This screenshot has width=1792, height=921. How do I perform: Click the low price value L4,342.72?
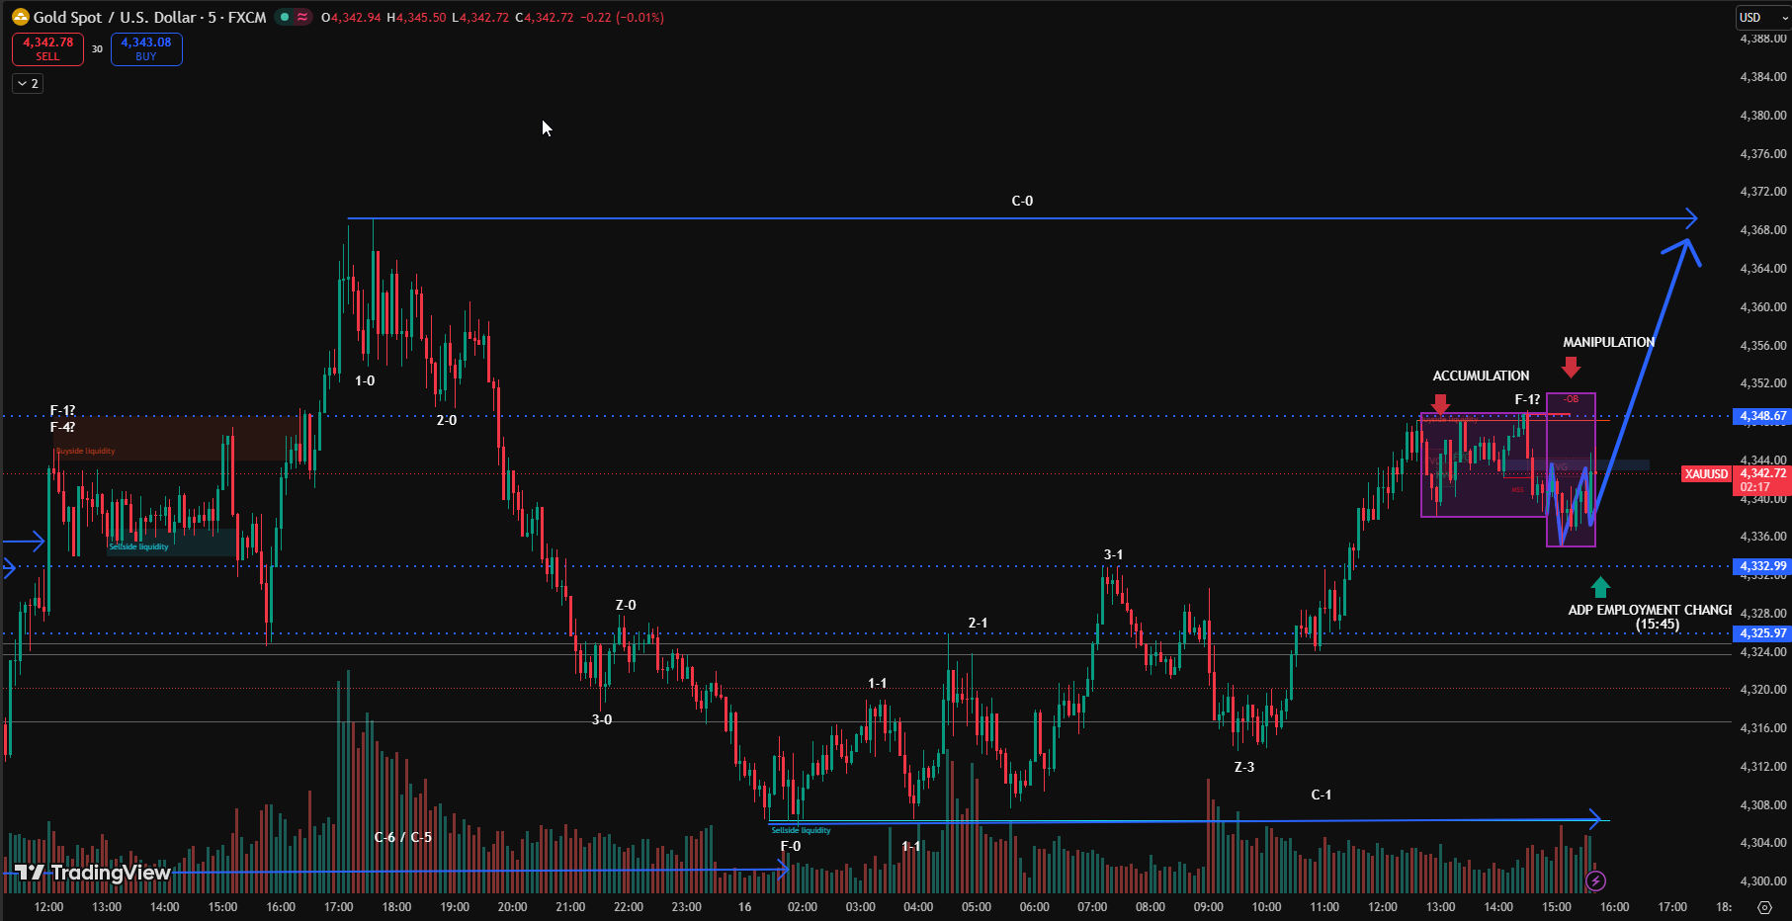point(480,17)
